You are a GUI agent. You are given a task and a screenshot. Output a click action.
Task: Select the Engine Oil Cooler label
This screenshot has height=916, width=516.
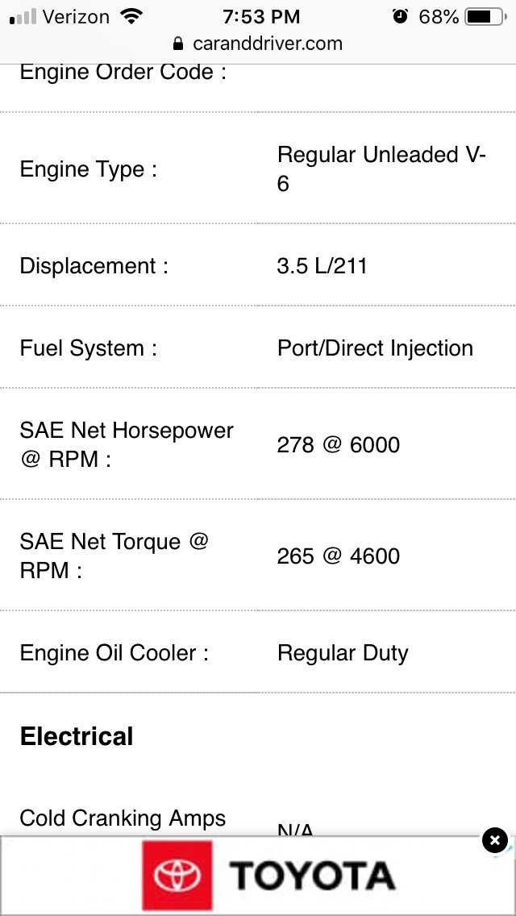click(x=114, y=652)
